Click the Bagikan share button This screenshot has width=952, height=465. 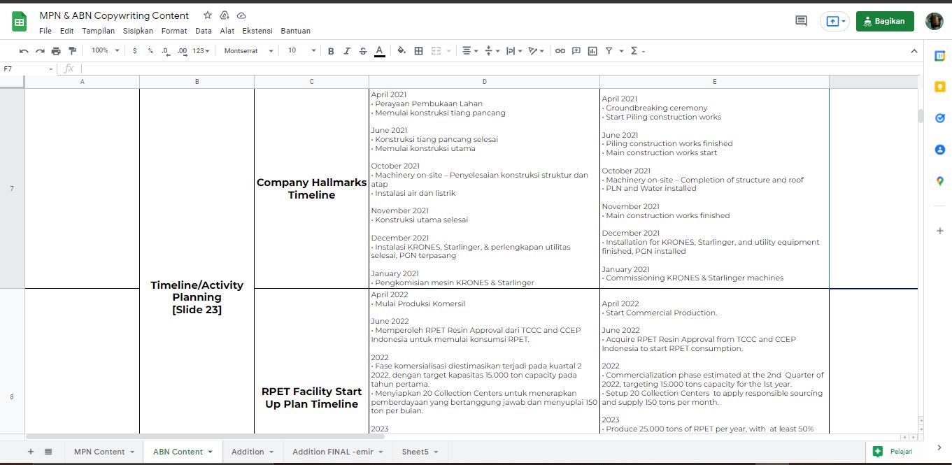[884, 21]
